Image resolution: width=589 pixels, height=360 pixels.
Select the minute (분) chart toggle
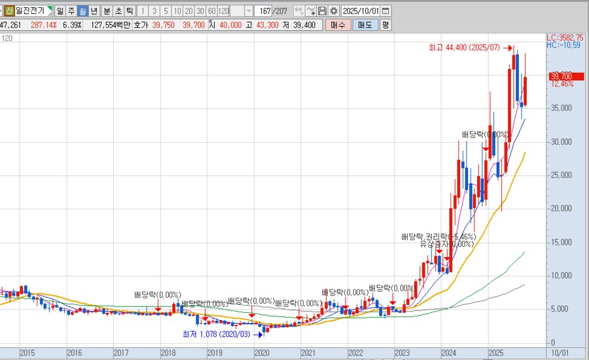pyautogui.click(x=107, y=11)
